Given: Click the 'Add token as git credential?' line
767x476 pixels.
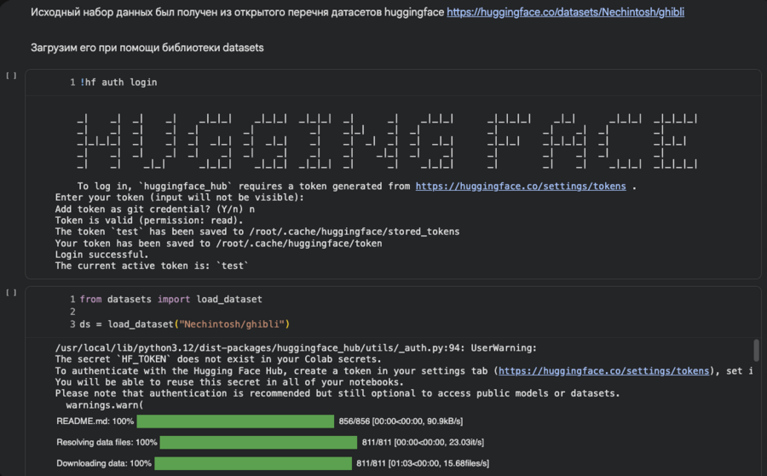Looking at the screenshot, I should pyautogui.click(x=154, y=209).
